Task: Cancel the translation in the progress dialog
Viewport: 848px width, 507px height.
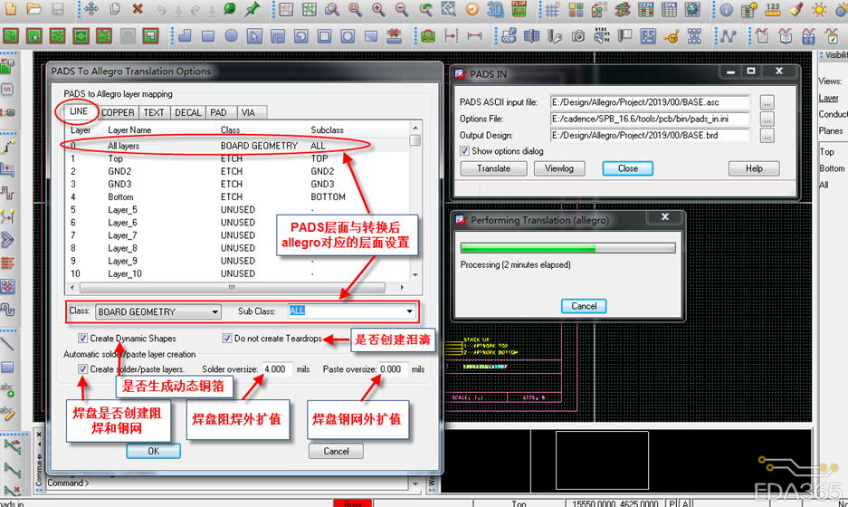Action: 584,306
